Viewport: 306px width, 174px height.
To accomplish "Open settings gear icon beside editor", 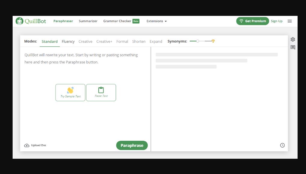I will [x=293, y=39].
